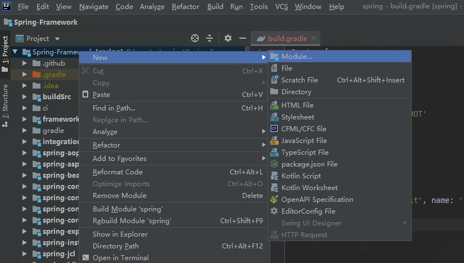The image size is (464, 263).
Task: Open the Navigate menu
Action: [93, 7]
